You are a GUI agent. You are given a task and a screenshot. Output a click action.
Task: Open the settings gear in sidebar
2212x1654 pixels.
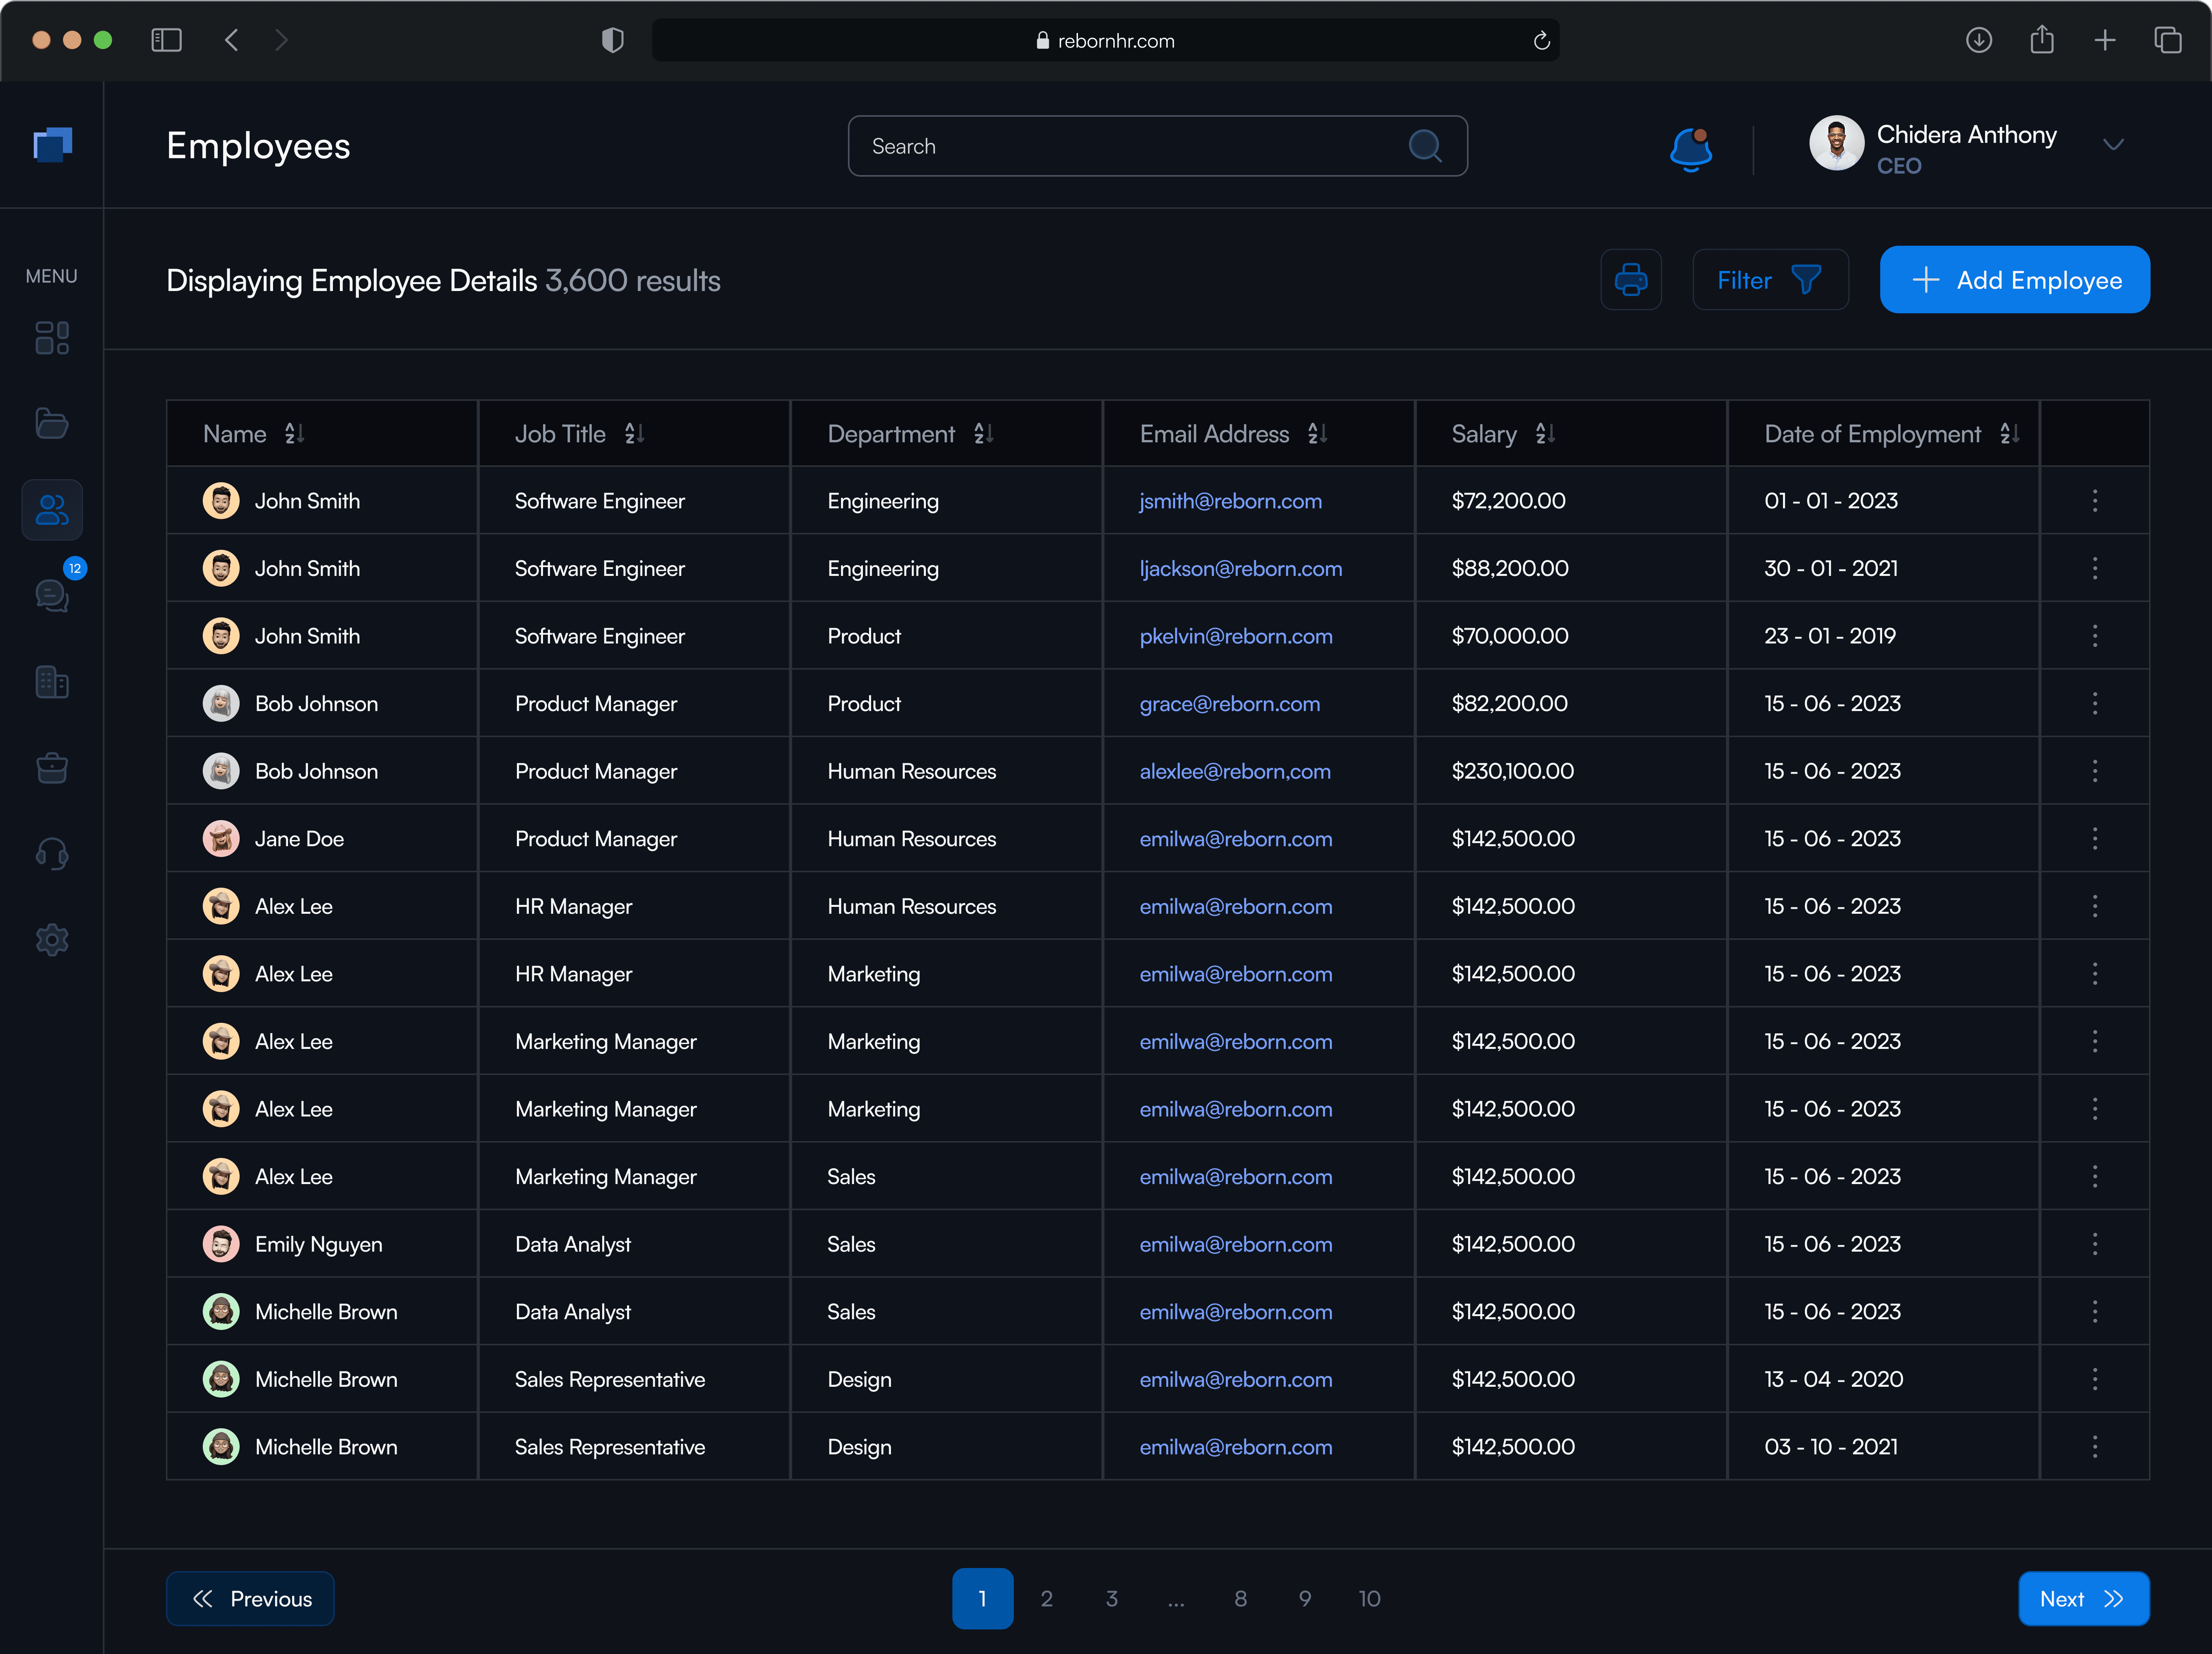52,940
